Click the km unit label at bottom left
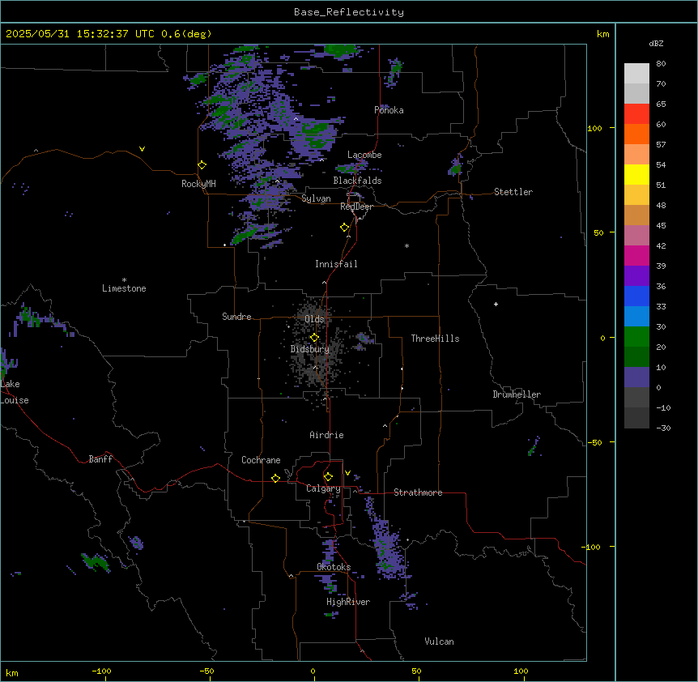The image size is (698, 682). point(12,673)
